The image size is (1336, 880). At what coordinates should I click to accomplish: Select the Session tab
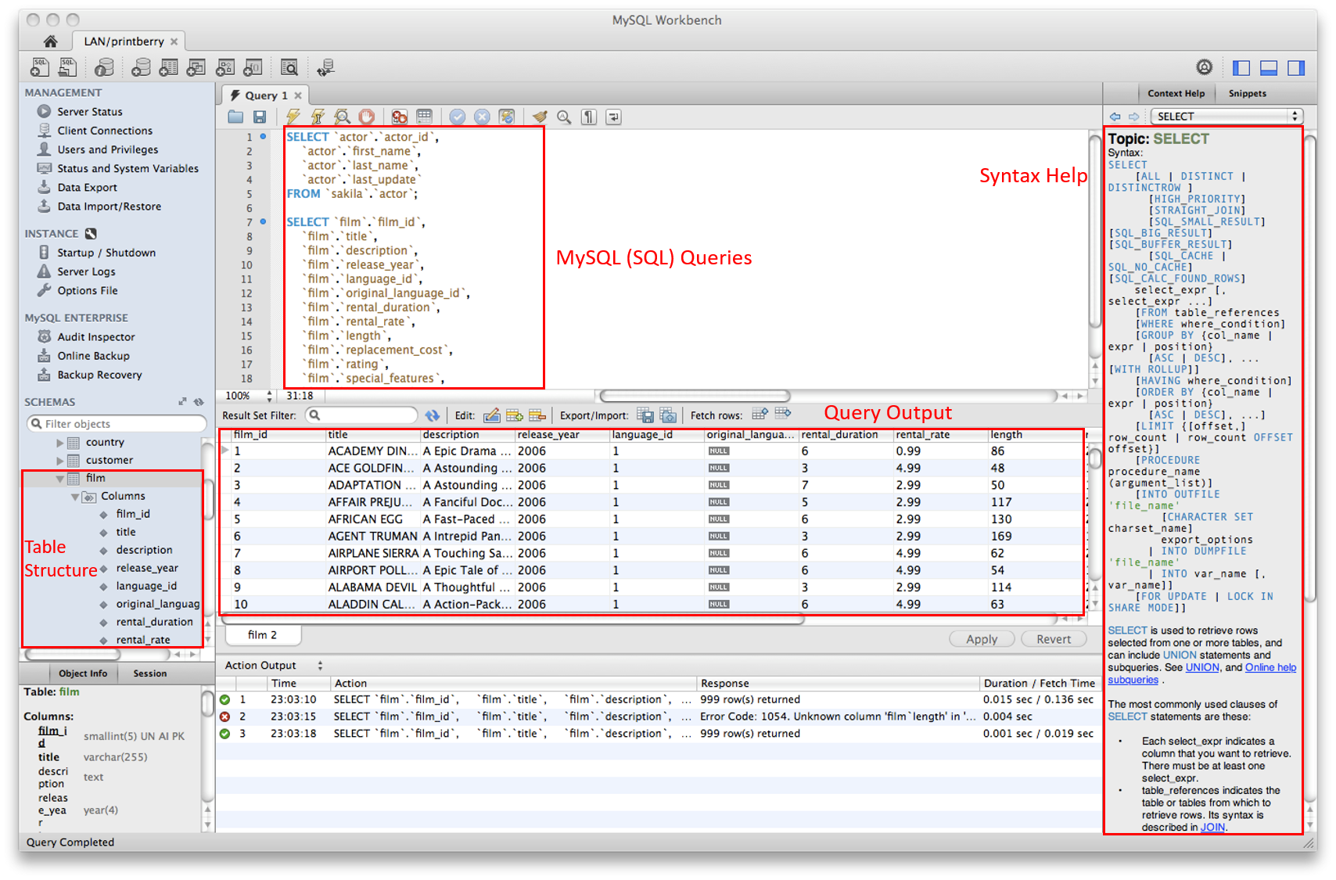[x=149, y=673]
